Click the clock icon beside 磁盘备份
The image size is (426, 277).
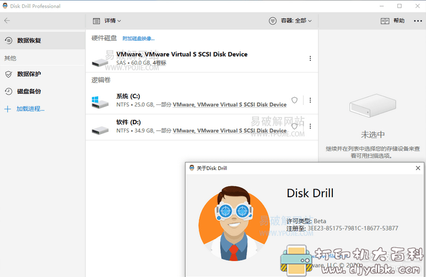pyautogui.click(x=8, y=92)
